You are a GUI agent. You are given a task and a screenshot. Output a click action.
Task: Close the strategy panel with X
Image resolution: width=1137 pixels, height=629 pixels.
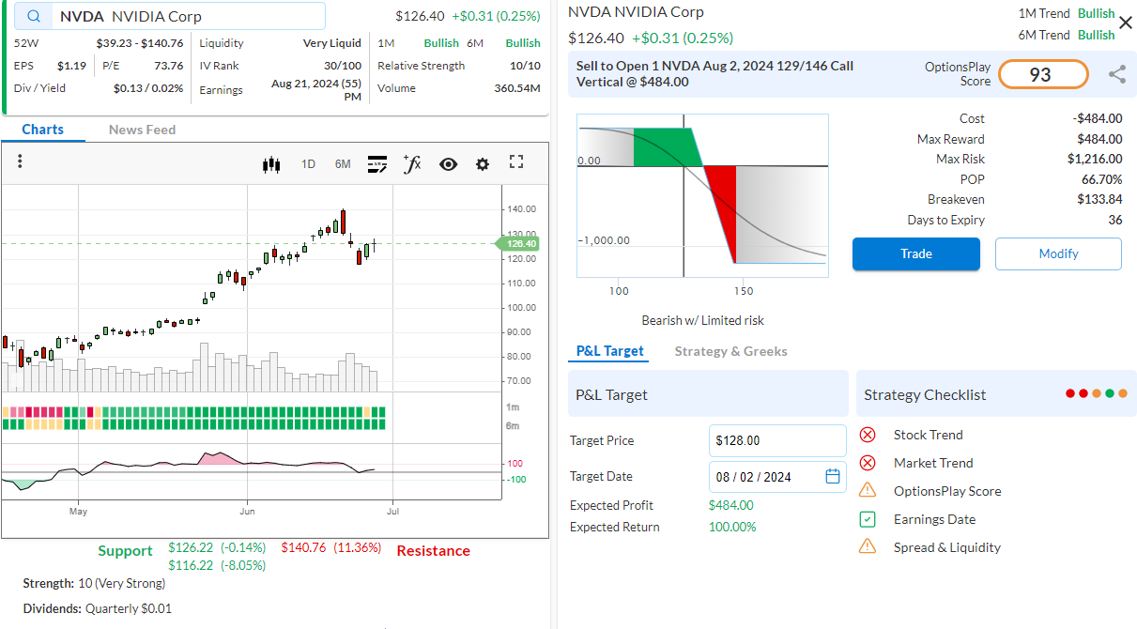coord(1126,23)
